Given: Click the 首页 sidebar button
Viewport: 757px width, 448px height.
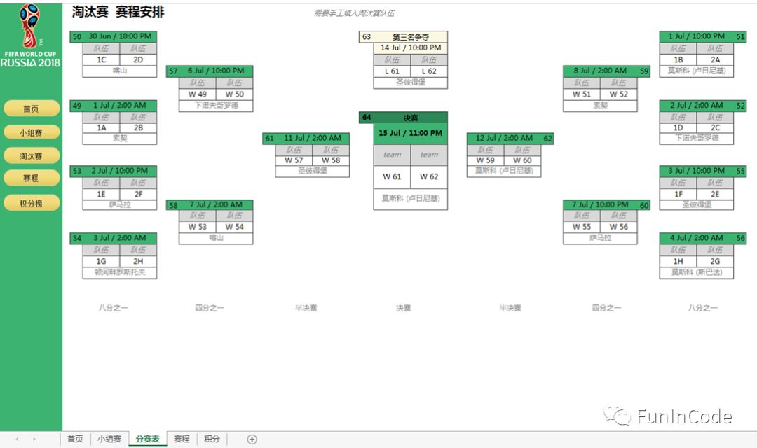Looking at the screenshot, I should pos(32,108).
